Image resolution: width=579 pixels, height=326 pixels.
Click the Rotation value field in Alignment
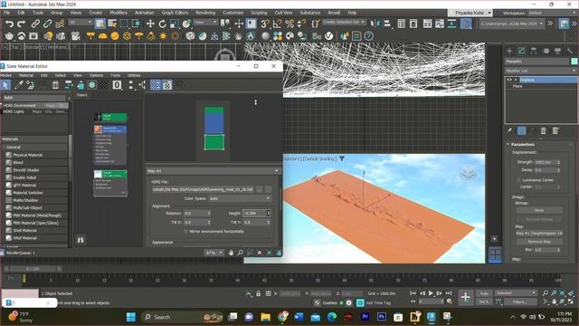pyautogui.click(x=195, y=214)
